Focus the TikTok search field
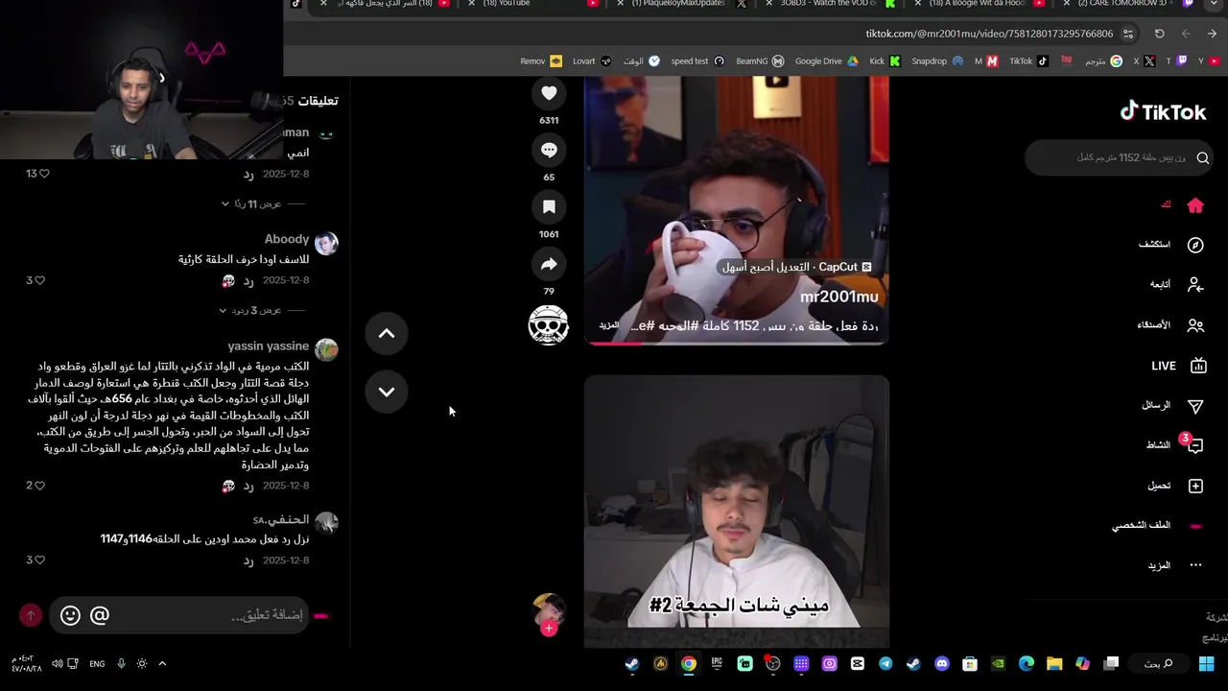Image resolution: width=1228 pixels, height=691 pixels. click(1119, 157)
